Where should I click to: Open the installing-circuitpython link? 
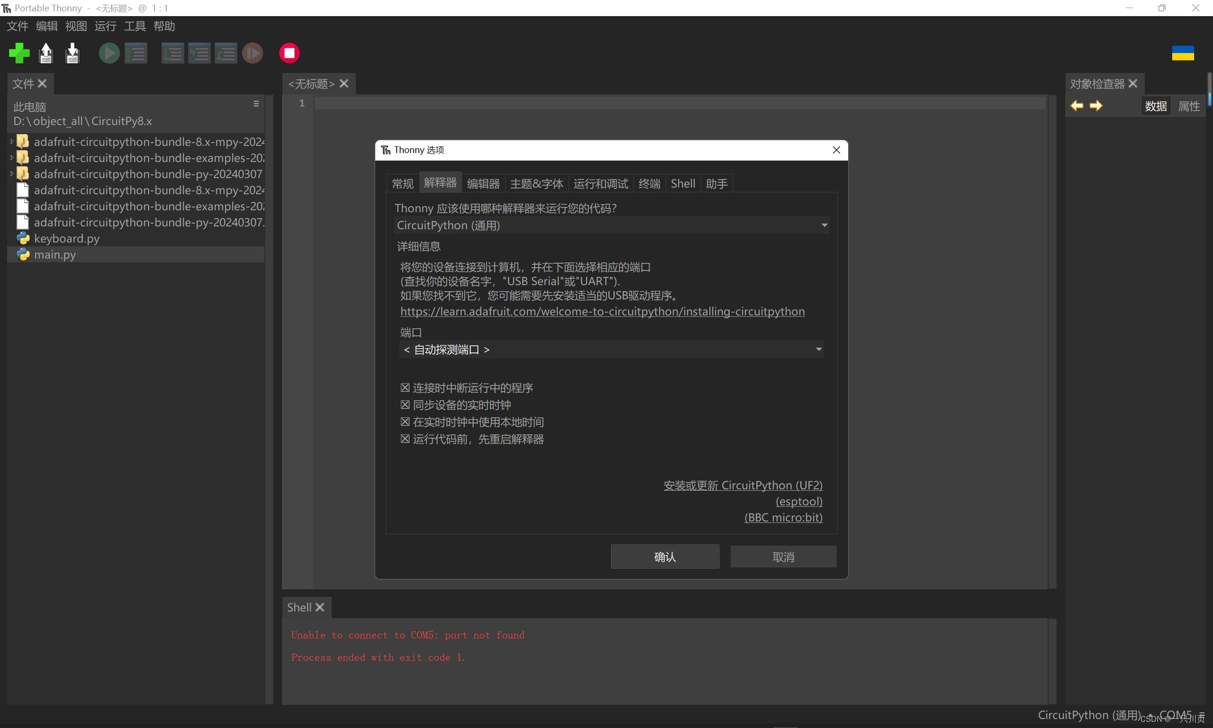pyautogui.click(x=602, y=311)
